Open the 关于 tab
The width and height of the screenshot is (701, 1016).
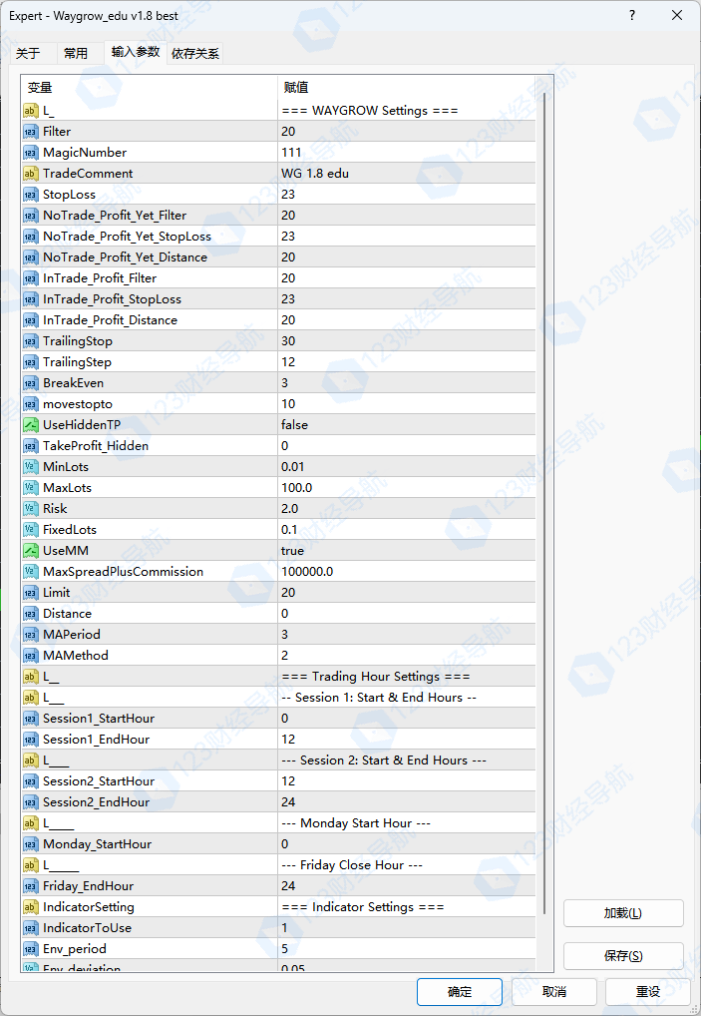point(28,53)
